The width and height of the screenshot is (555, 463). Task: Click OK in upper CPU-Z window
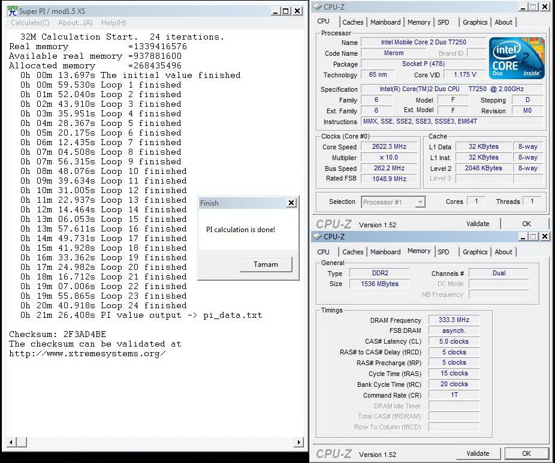coord(526,224)
